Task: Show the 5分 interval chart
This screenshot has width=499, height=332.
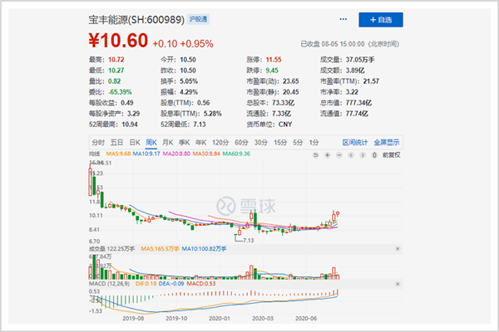Action: point(298,142)
